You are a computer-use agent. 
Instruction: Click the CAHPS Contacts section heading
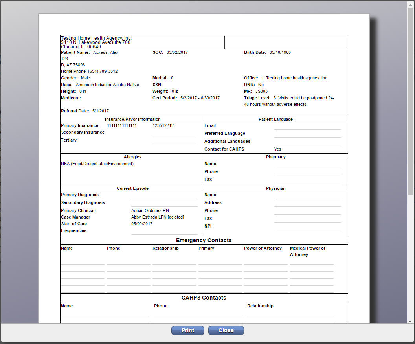click(x=204, y=298)
